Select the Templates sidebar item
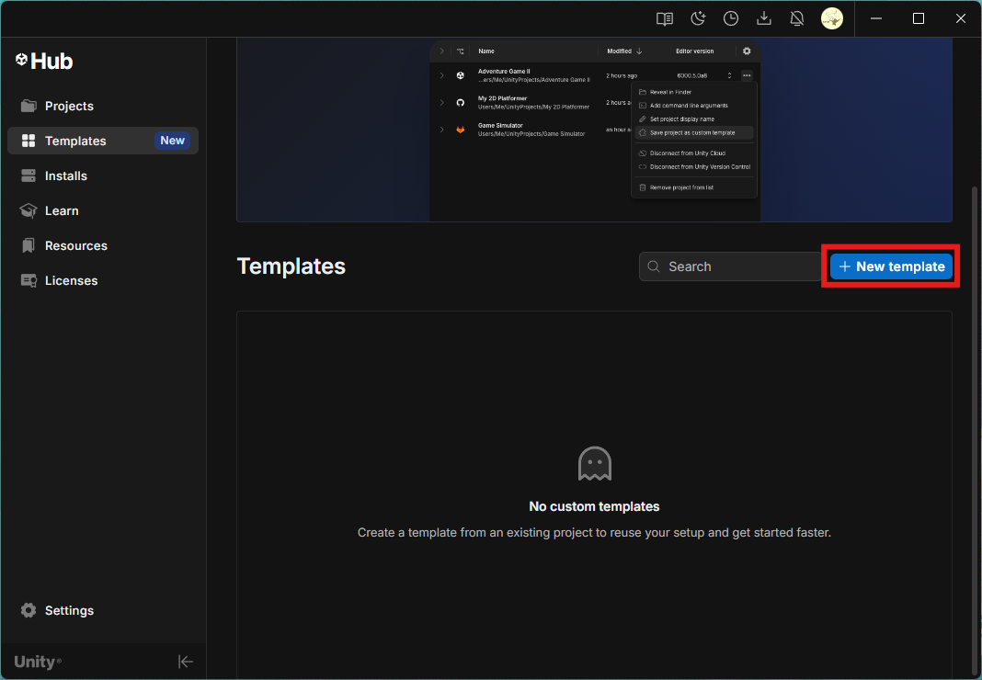The image size is (982, 680). pos(103,141)
